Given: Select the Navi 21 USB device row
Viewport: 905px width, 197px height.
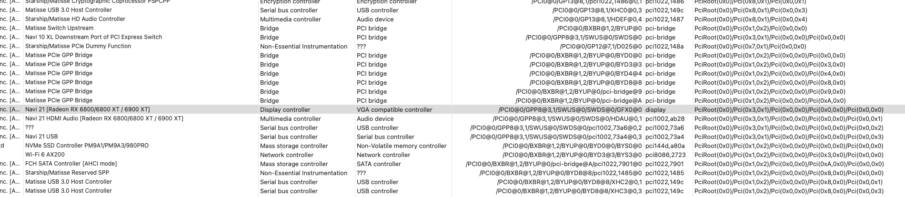Looking at the screenshot, I should pos(41,137).
